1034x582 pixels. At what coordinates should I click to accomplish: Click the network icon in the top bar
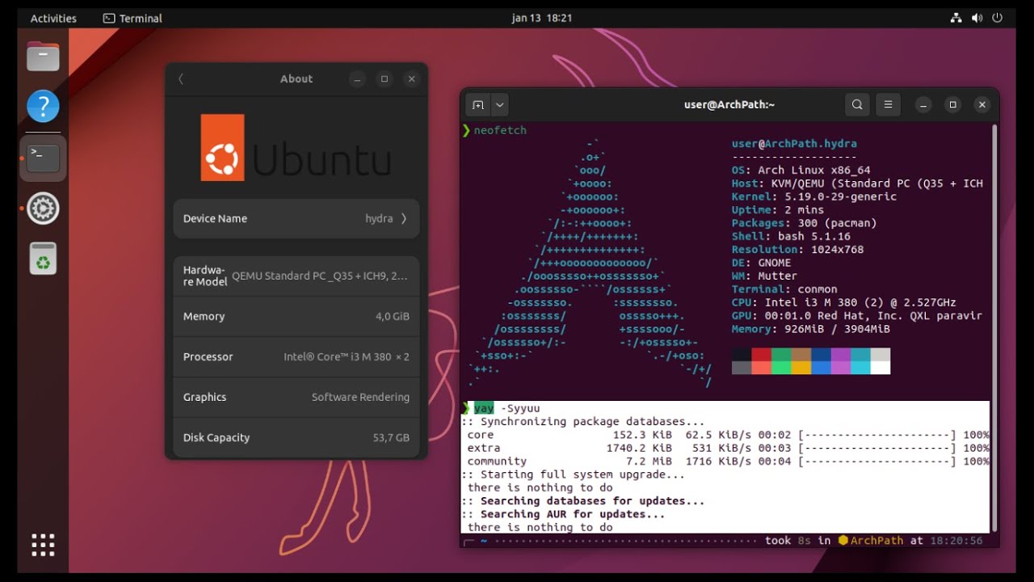tap(956, 18)
